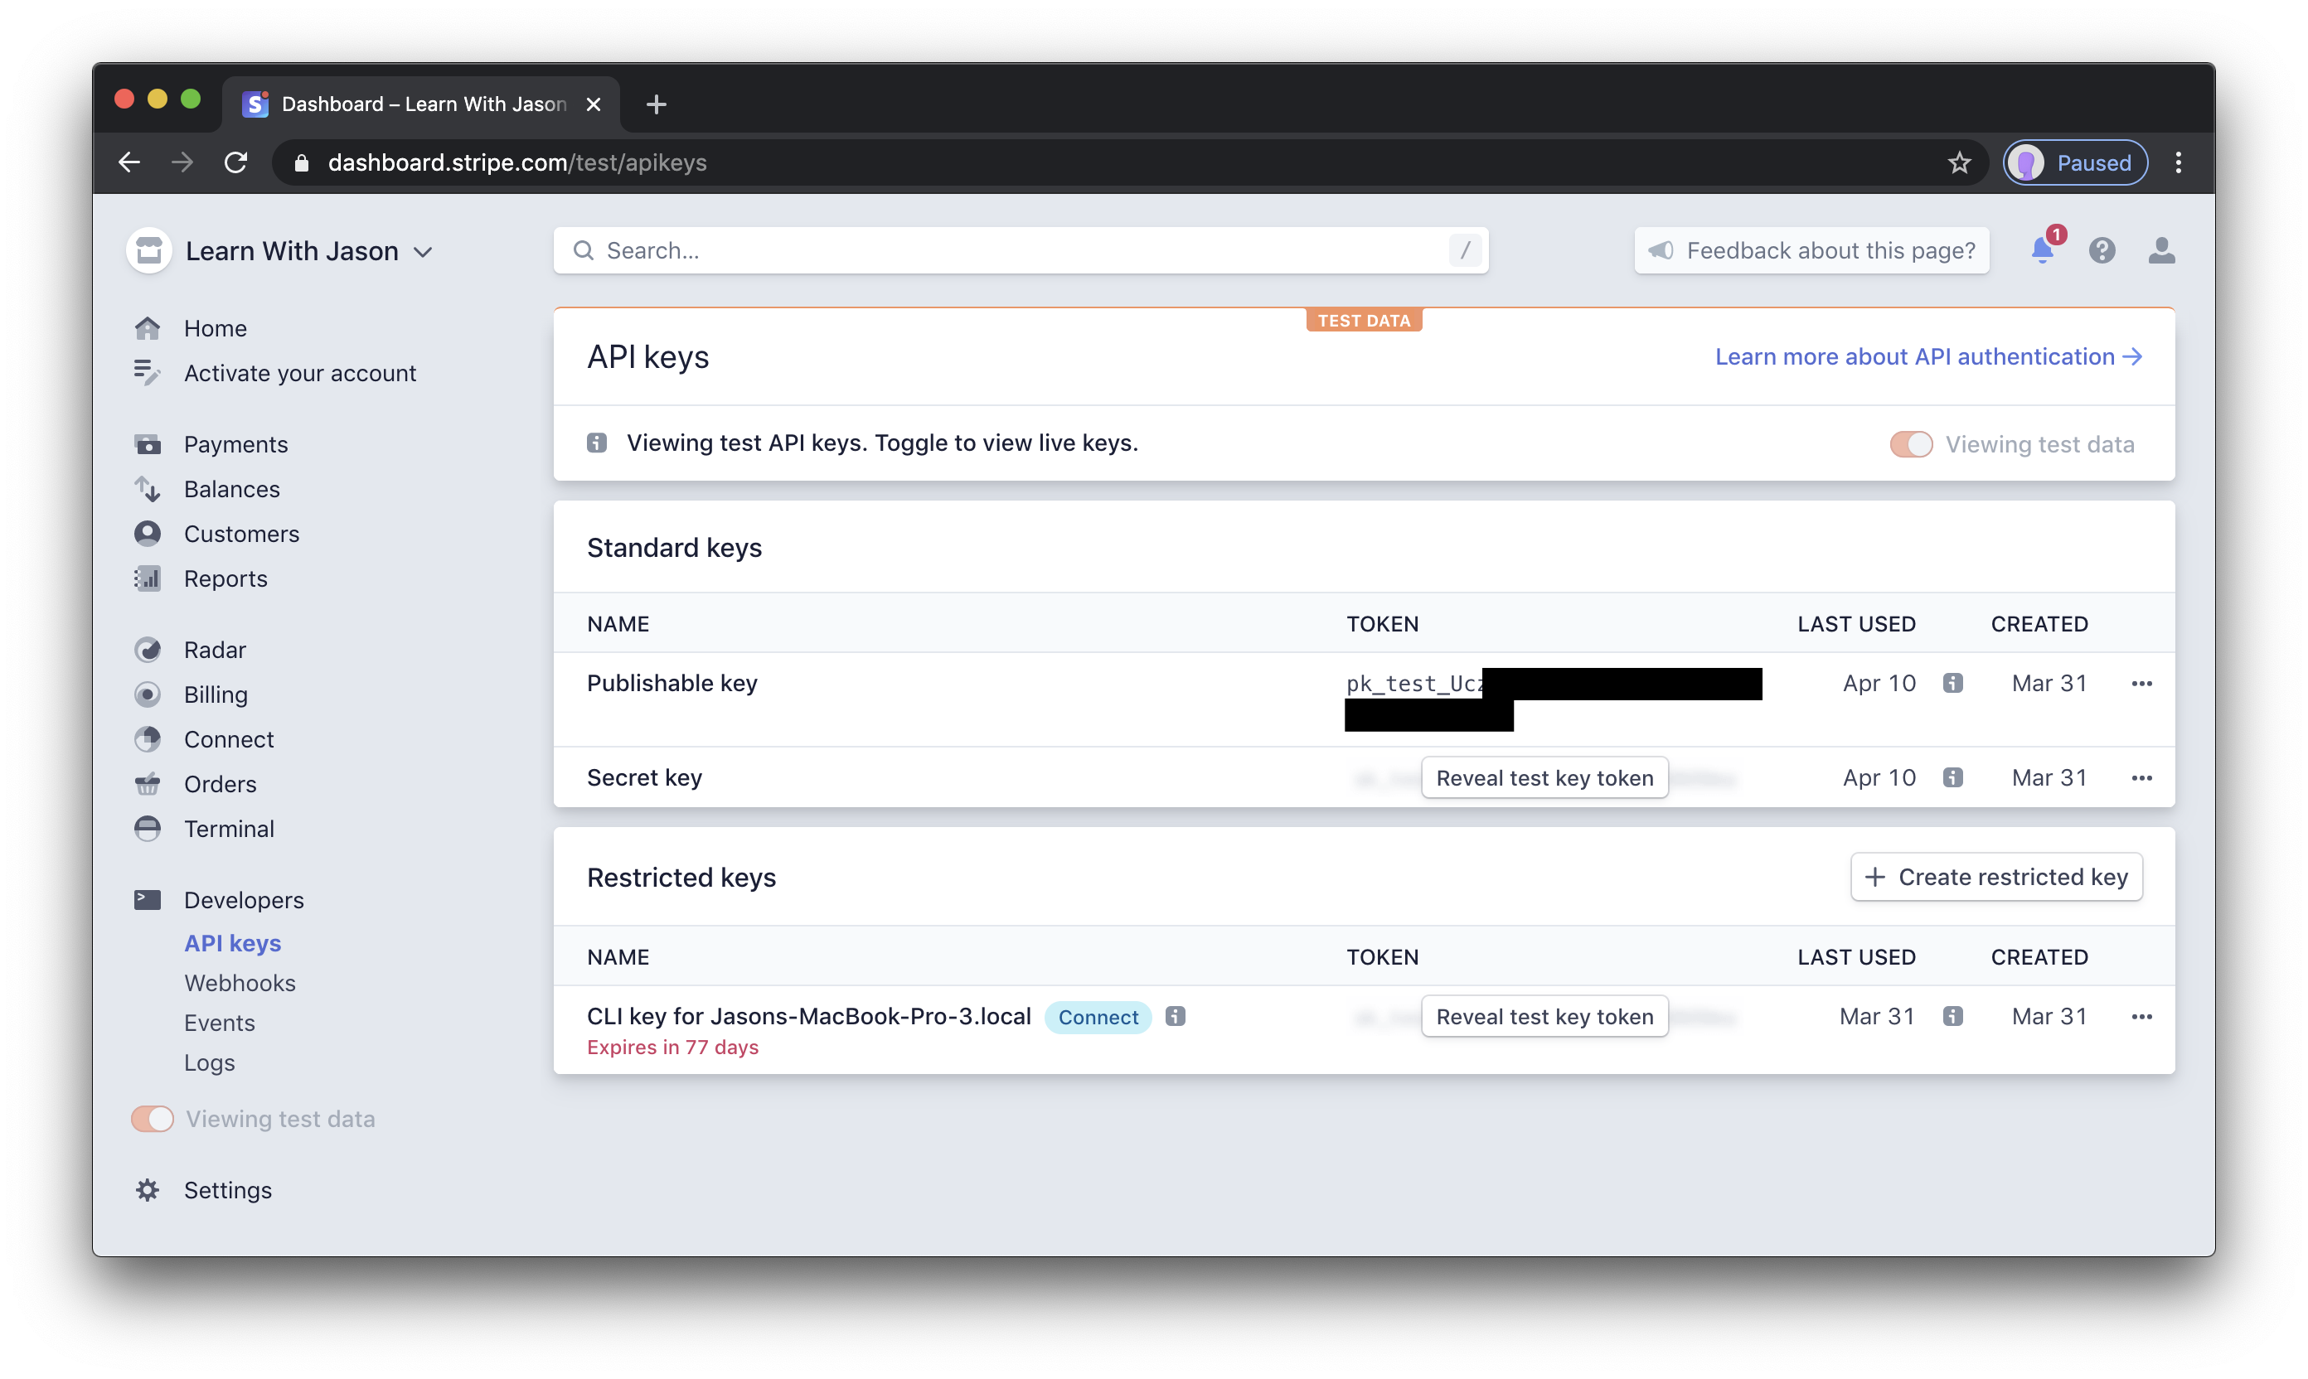The height and width of the screenshot is (1379, 2308).
Task: Click the Reports icon in sidebar
Action: (148, 578)
